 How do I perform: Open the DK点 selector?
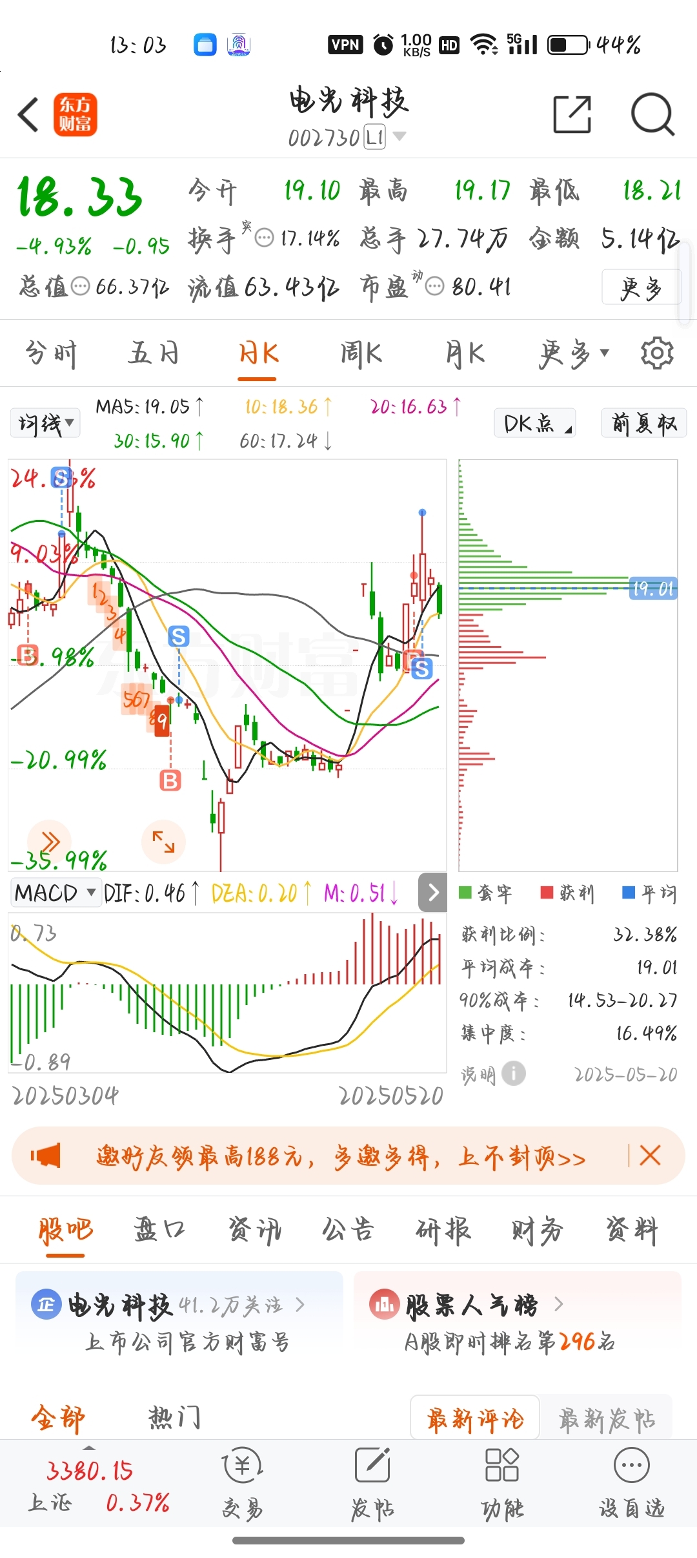click(535, 423)
